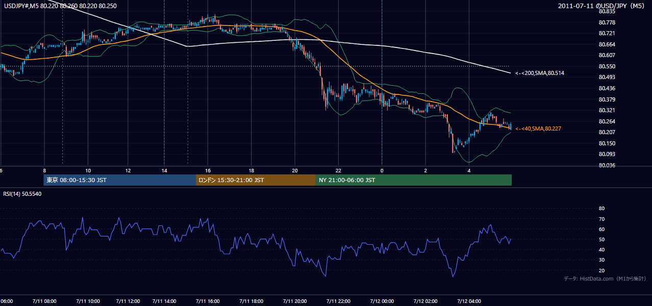Select the Tokyo 08:00-15:30 JST session bar
The height and width of the screenshot is (306, 652).
[x=120, y=180]
